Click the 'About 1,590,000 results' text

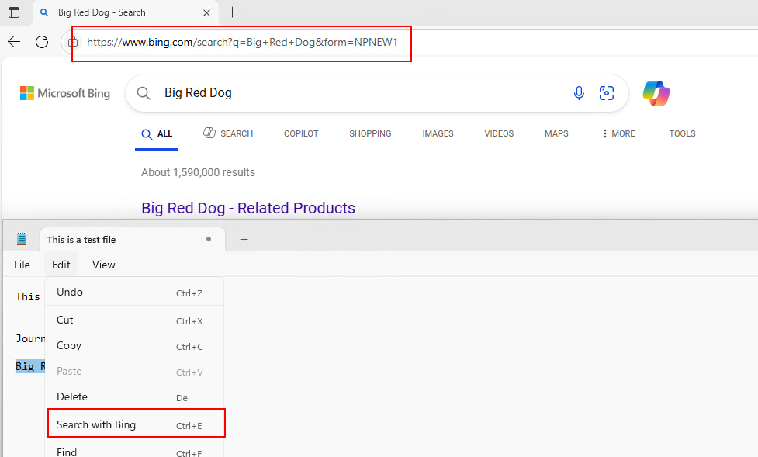pyautogui.click(x=198, y=173)
